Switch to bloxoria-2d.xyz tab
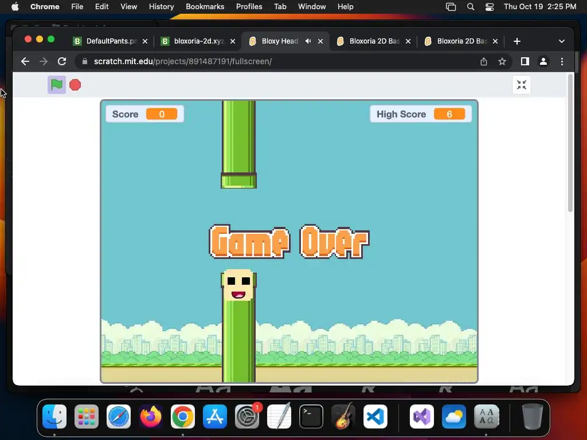 pos(198,41)
